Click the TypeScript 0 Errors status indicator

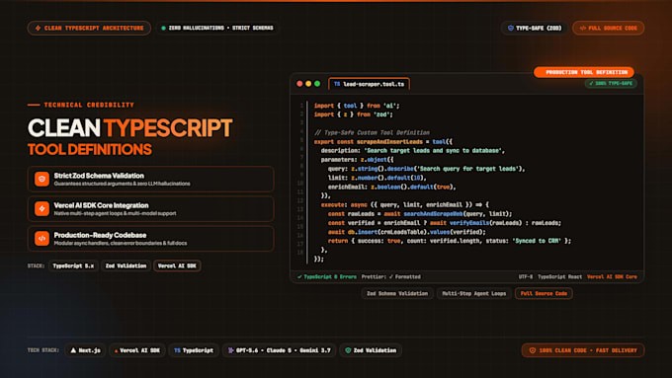pyautogui.click(x=327, y=276)
